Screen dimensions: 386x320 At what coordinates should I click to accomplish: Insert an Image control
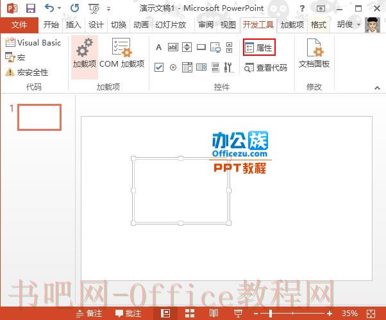[x=215, y=47]
